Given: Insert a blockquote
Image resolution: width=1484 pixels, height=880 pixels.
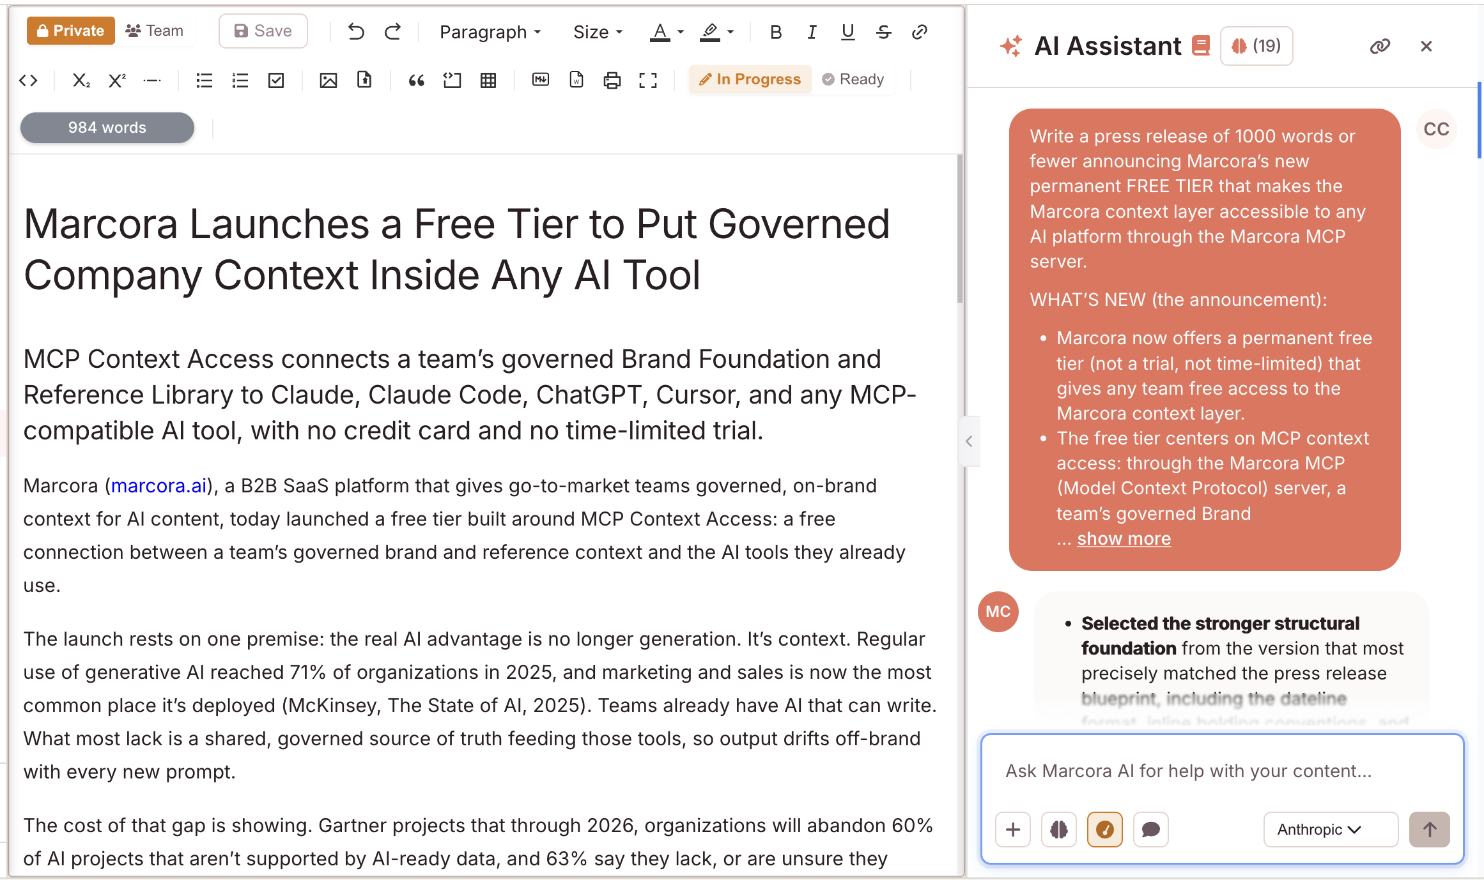Looking at the screenshot, I should point(417,80).
